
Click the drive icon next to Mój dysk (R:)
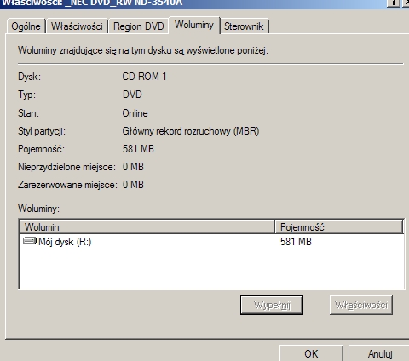pos(30,241)
